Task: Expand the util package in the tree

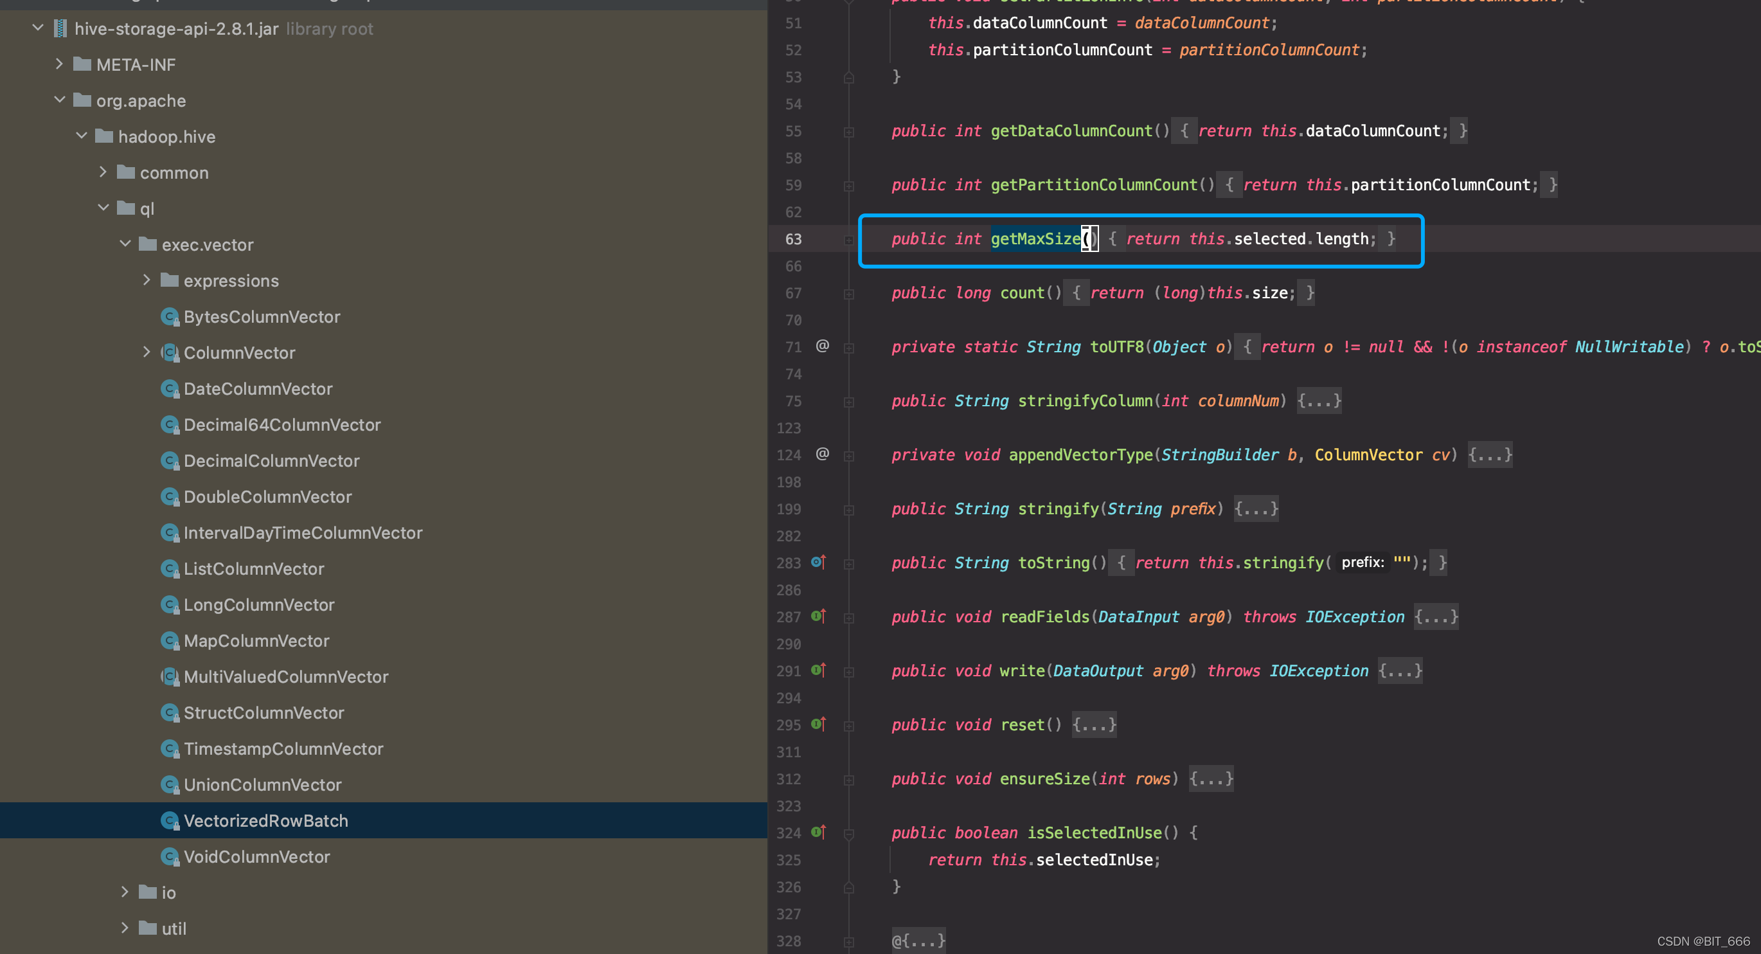Action: [125, 928]
